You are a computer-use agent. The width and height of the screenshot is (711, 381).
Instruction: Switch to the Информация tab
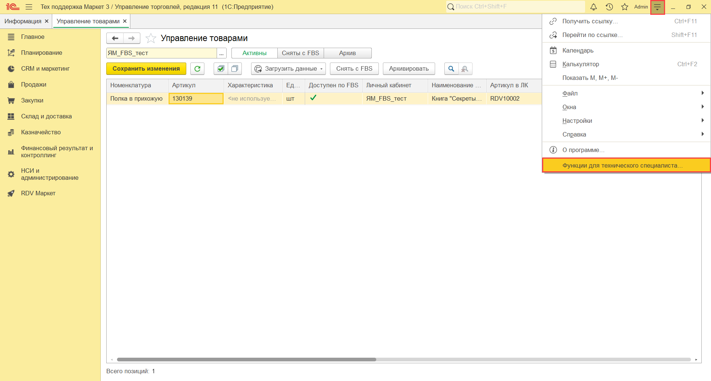[23, 21]
